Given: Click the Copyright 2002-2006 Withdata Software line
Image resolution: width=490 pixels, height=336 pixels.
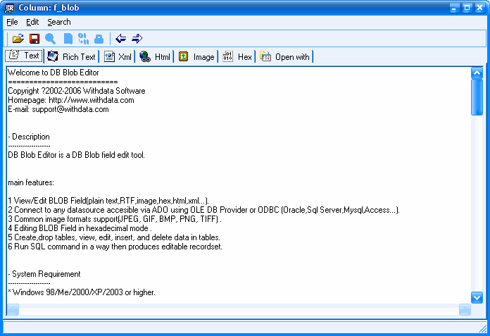Looking at the screenshot, I should (x=77, y=91).
